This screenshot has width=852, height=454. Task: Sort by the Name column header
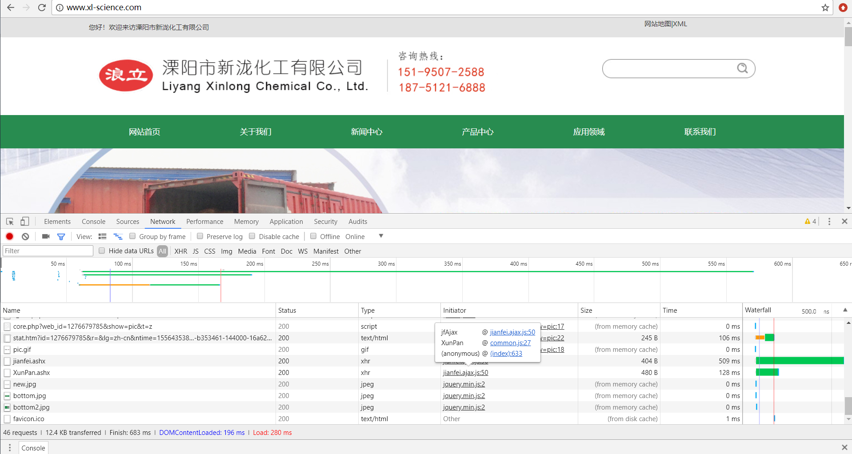click(x=138, y=310)
